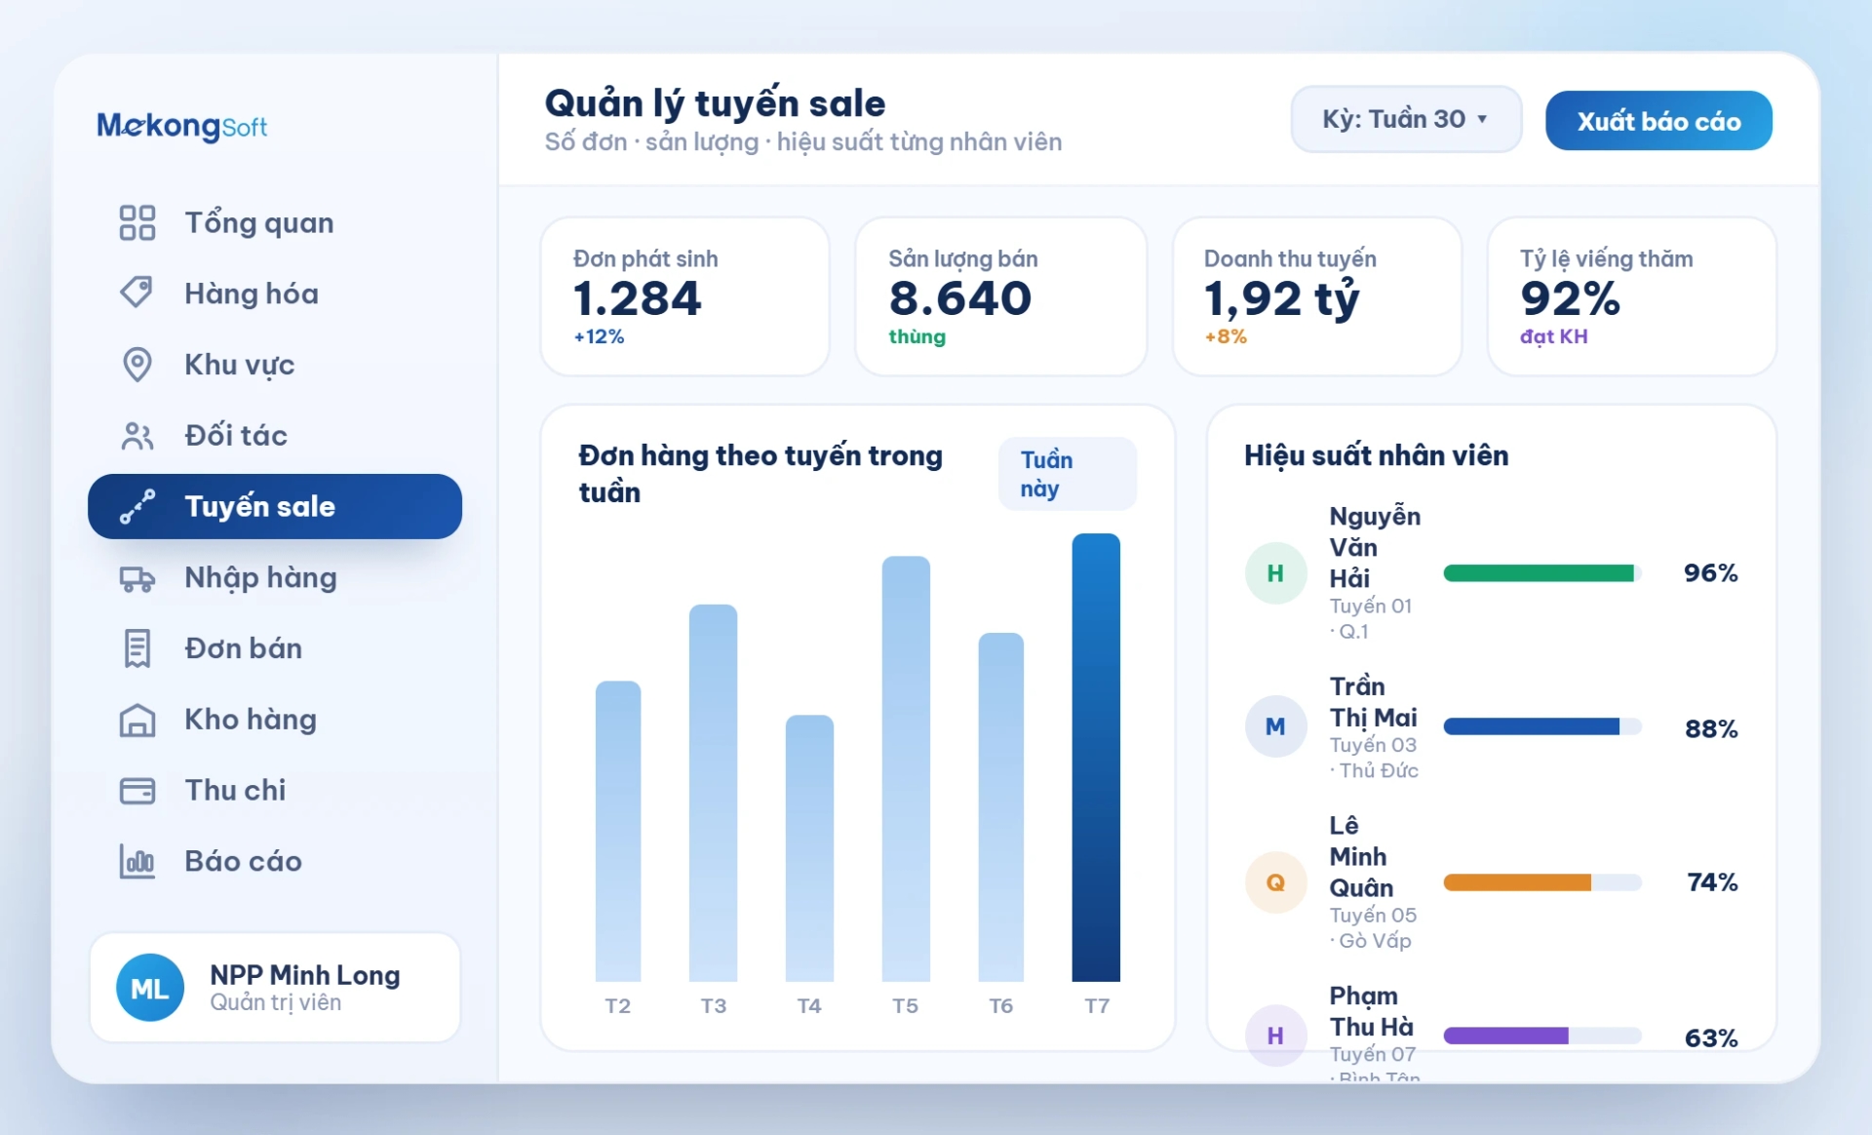This screenshot has width=1872, height=1135.
Task: Click the Tuyến sale route icon
Action: (x=136, y=506)
